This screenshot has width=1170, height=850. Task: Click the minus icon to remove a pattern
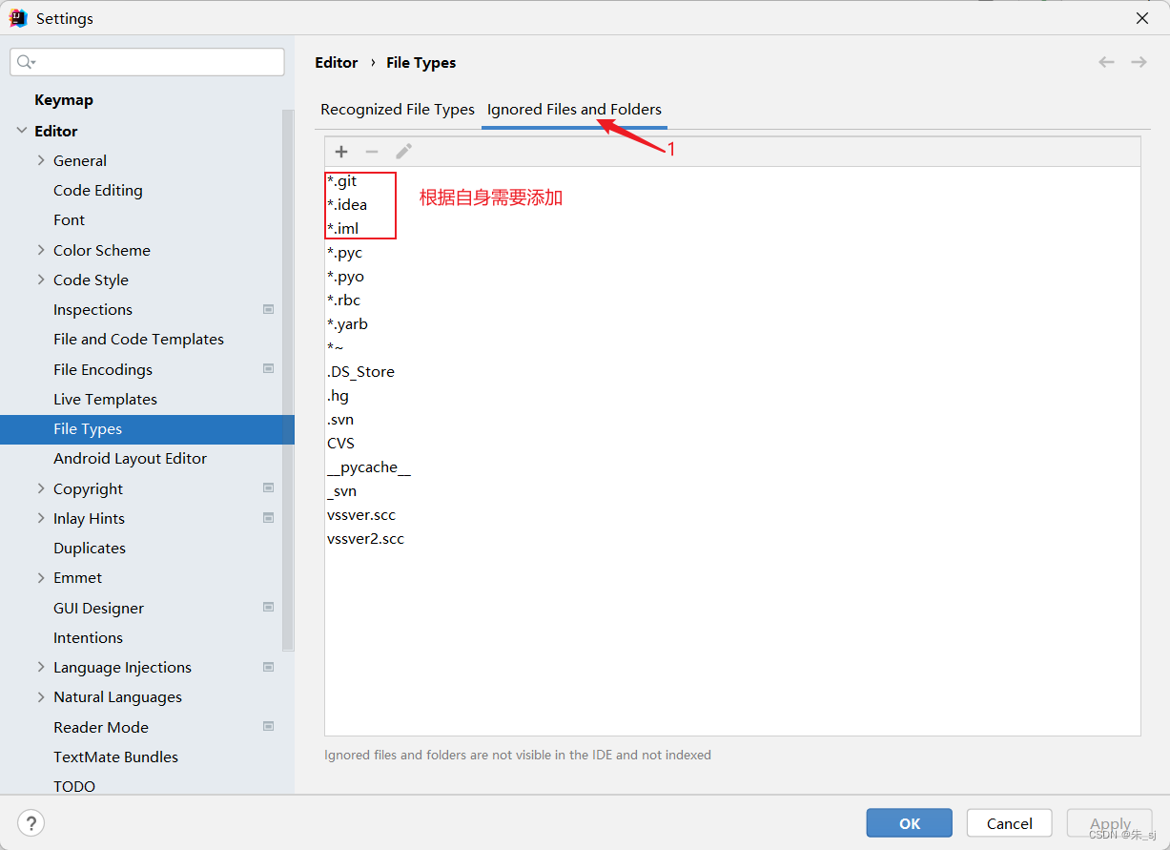pyautogui.click(x=372, y=151)
